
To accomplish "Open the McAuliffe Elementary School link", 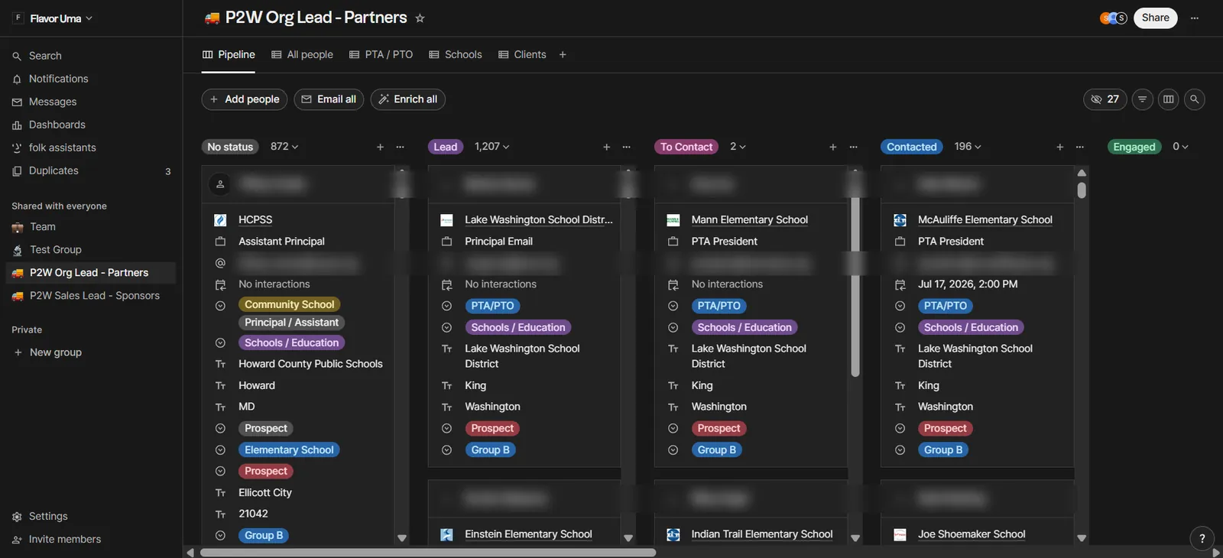I will 985,220.
